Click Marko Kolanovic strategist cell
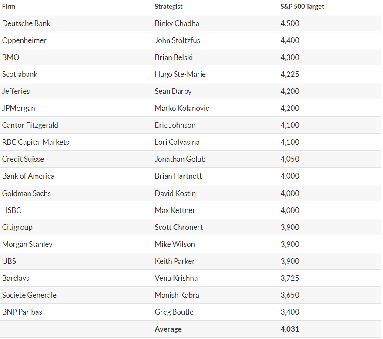This screenshot has width=383, height=339. pyautogui.click(x=182, y=108)
